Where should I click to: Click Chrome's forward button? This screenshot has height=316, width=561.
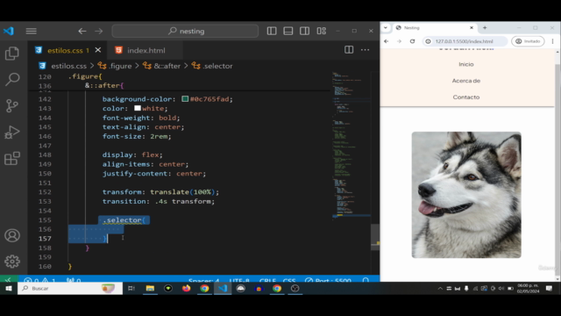coord(400,41)
